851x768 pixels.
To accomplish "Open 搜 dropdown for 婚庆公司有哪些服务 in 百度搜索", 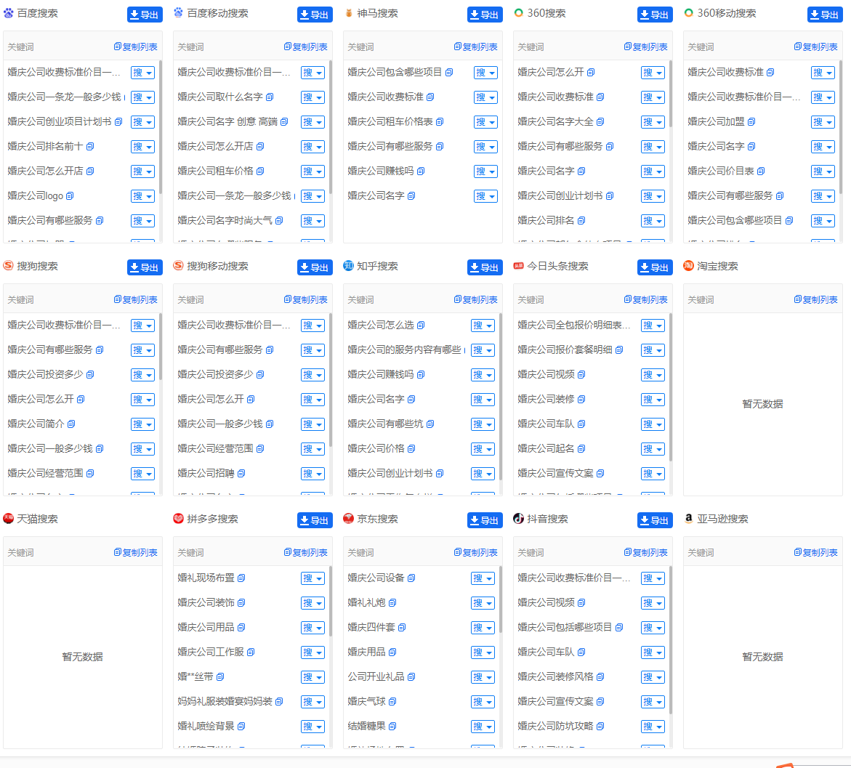I will point(142,221).
